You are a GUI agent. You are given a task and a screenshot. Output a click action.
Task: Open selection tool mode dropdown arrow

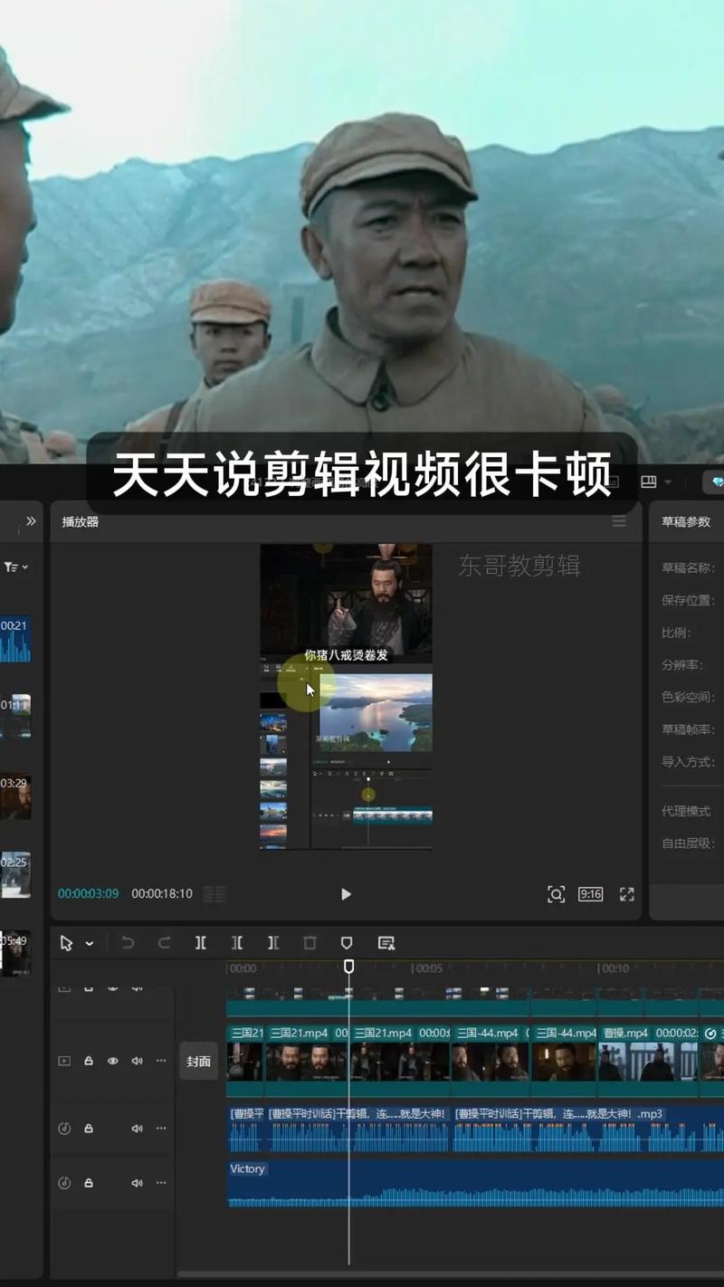click(x=90, y=943)
